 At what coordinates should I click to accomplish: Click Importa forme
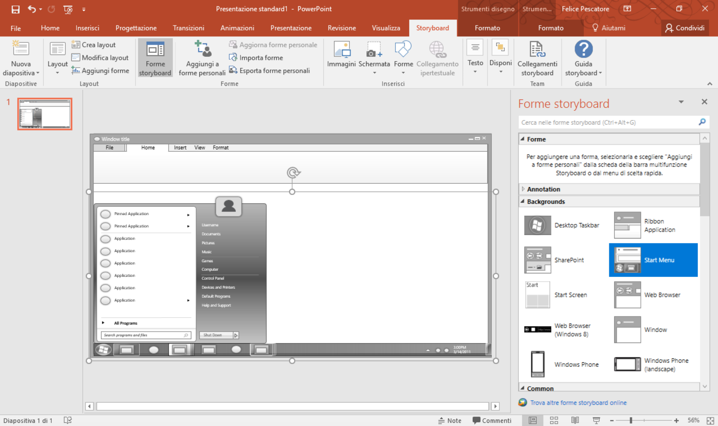(256, 58)
